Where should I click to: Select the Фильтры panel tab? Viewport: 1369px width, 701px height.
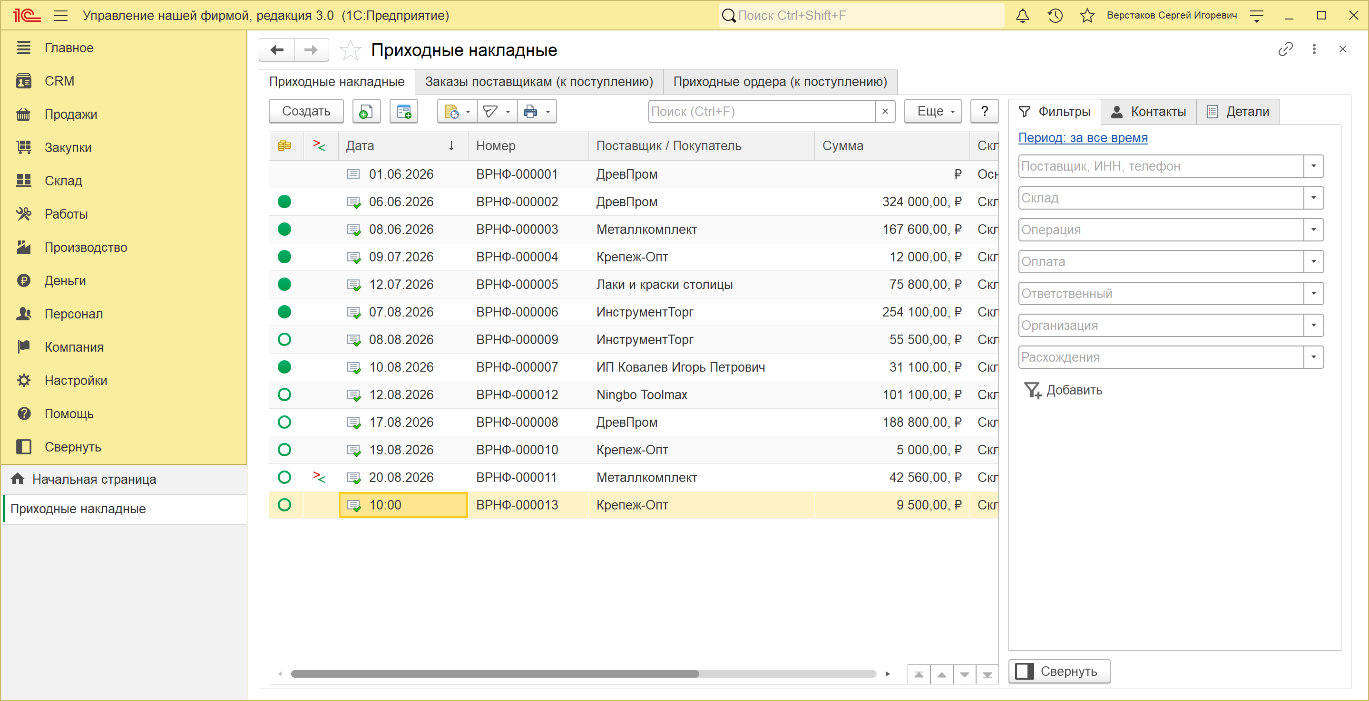click(x=1055, y=112)
